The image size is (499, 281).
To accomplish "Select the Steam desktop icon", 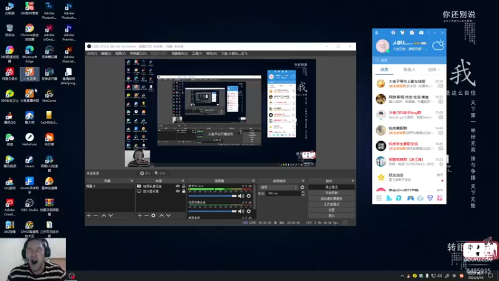I will point(29,161).
